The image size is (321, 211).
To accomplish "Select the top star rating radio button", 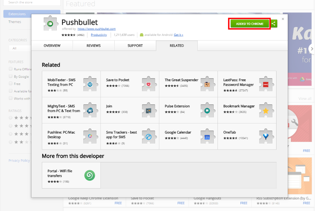I will (x=11, y=118).
